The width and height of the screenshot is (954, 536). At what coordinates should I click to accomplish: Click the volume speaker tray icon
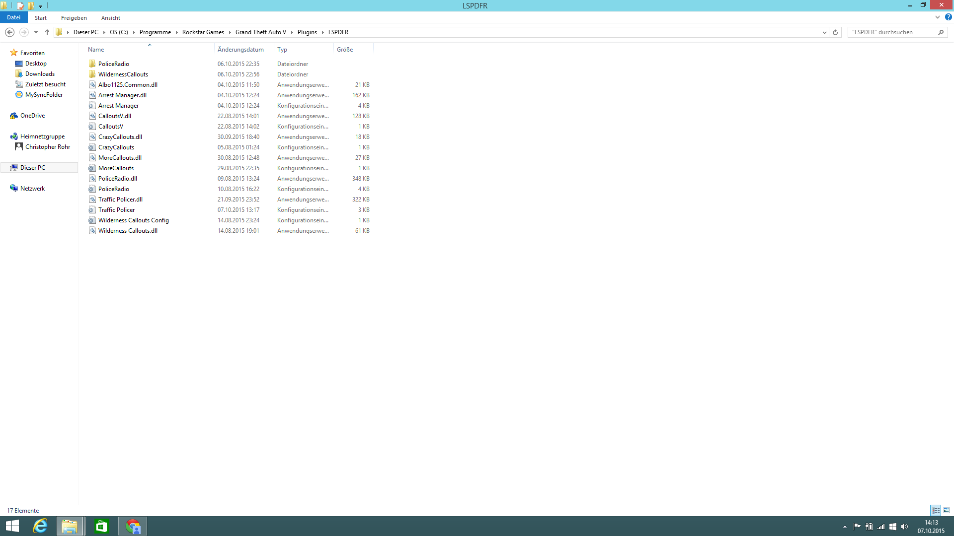904,527
